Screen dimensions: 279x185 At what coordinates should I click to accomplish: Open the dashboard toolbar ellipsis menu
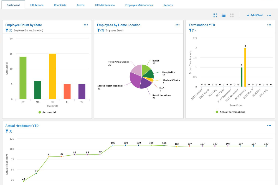tap(269, 15)
